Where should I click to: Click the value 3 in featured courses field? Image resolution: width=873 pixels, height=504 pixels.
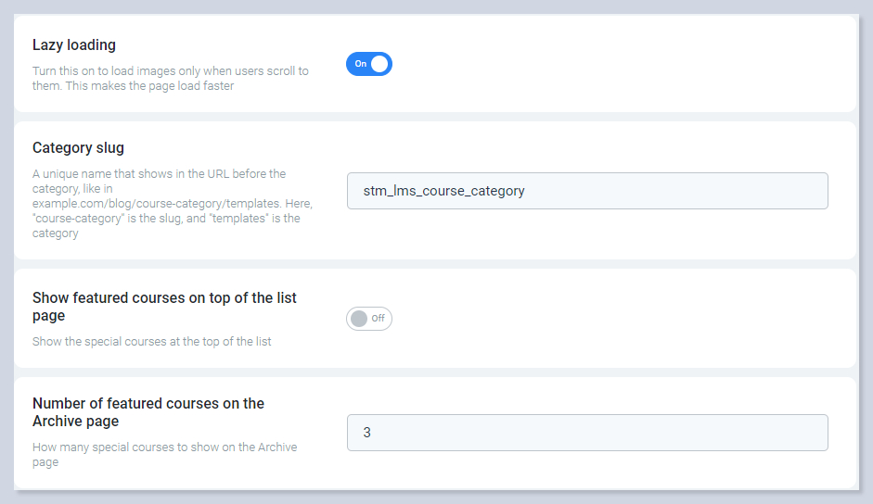point(367,433)
